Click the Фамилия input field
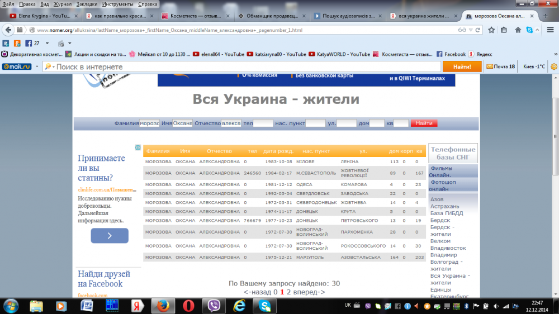559x314 pixels. 149,123
